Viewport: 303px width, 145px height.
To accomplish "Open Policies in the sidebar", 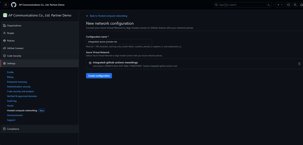I will point(39,41).
